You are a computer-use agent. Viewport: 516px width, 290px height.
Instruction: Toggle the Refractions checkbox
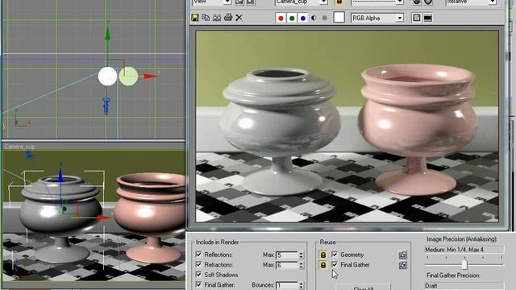point(198,264)
